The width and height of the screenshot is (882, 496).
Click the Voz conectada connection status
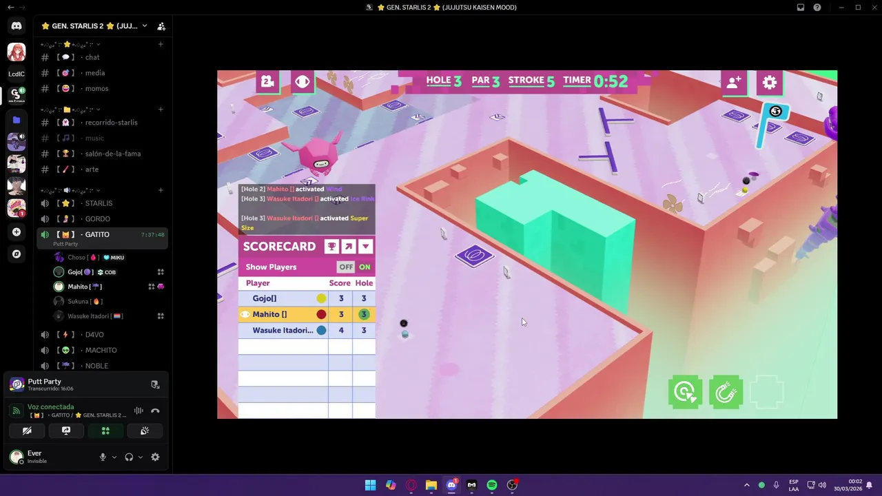(50, 407)
